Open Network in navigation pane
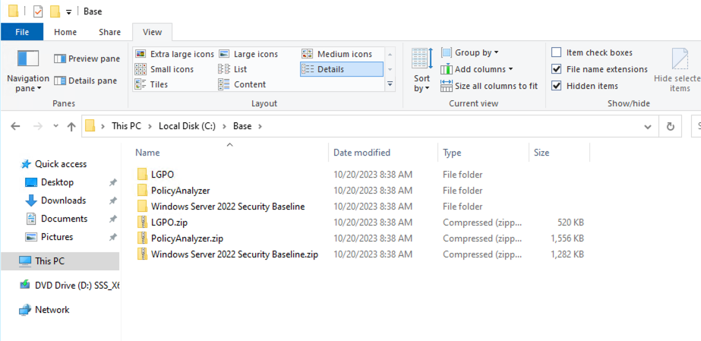701x341 pixels. click(x=52, y=310)
